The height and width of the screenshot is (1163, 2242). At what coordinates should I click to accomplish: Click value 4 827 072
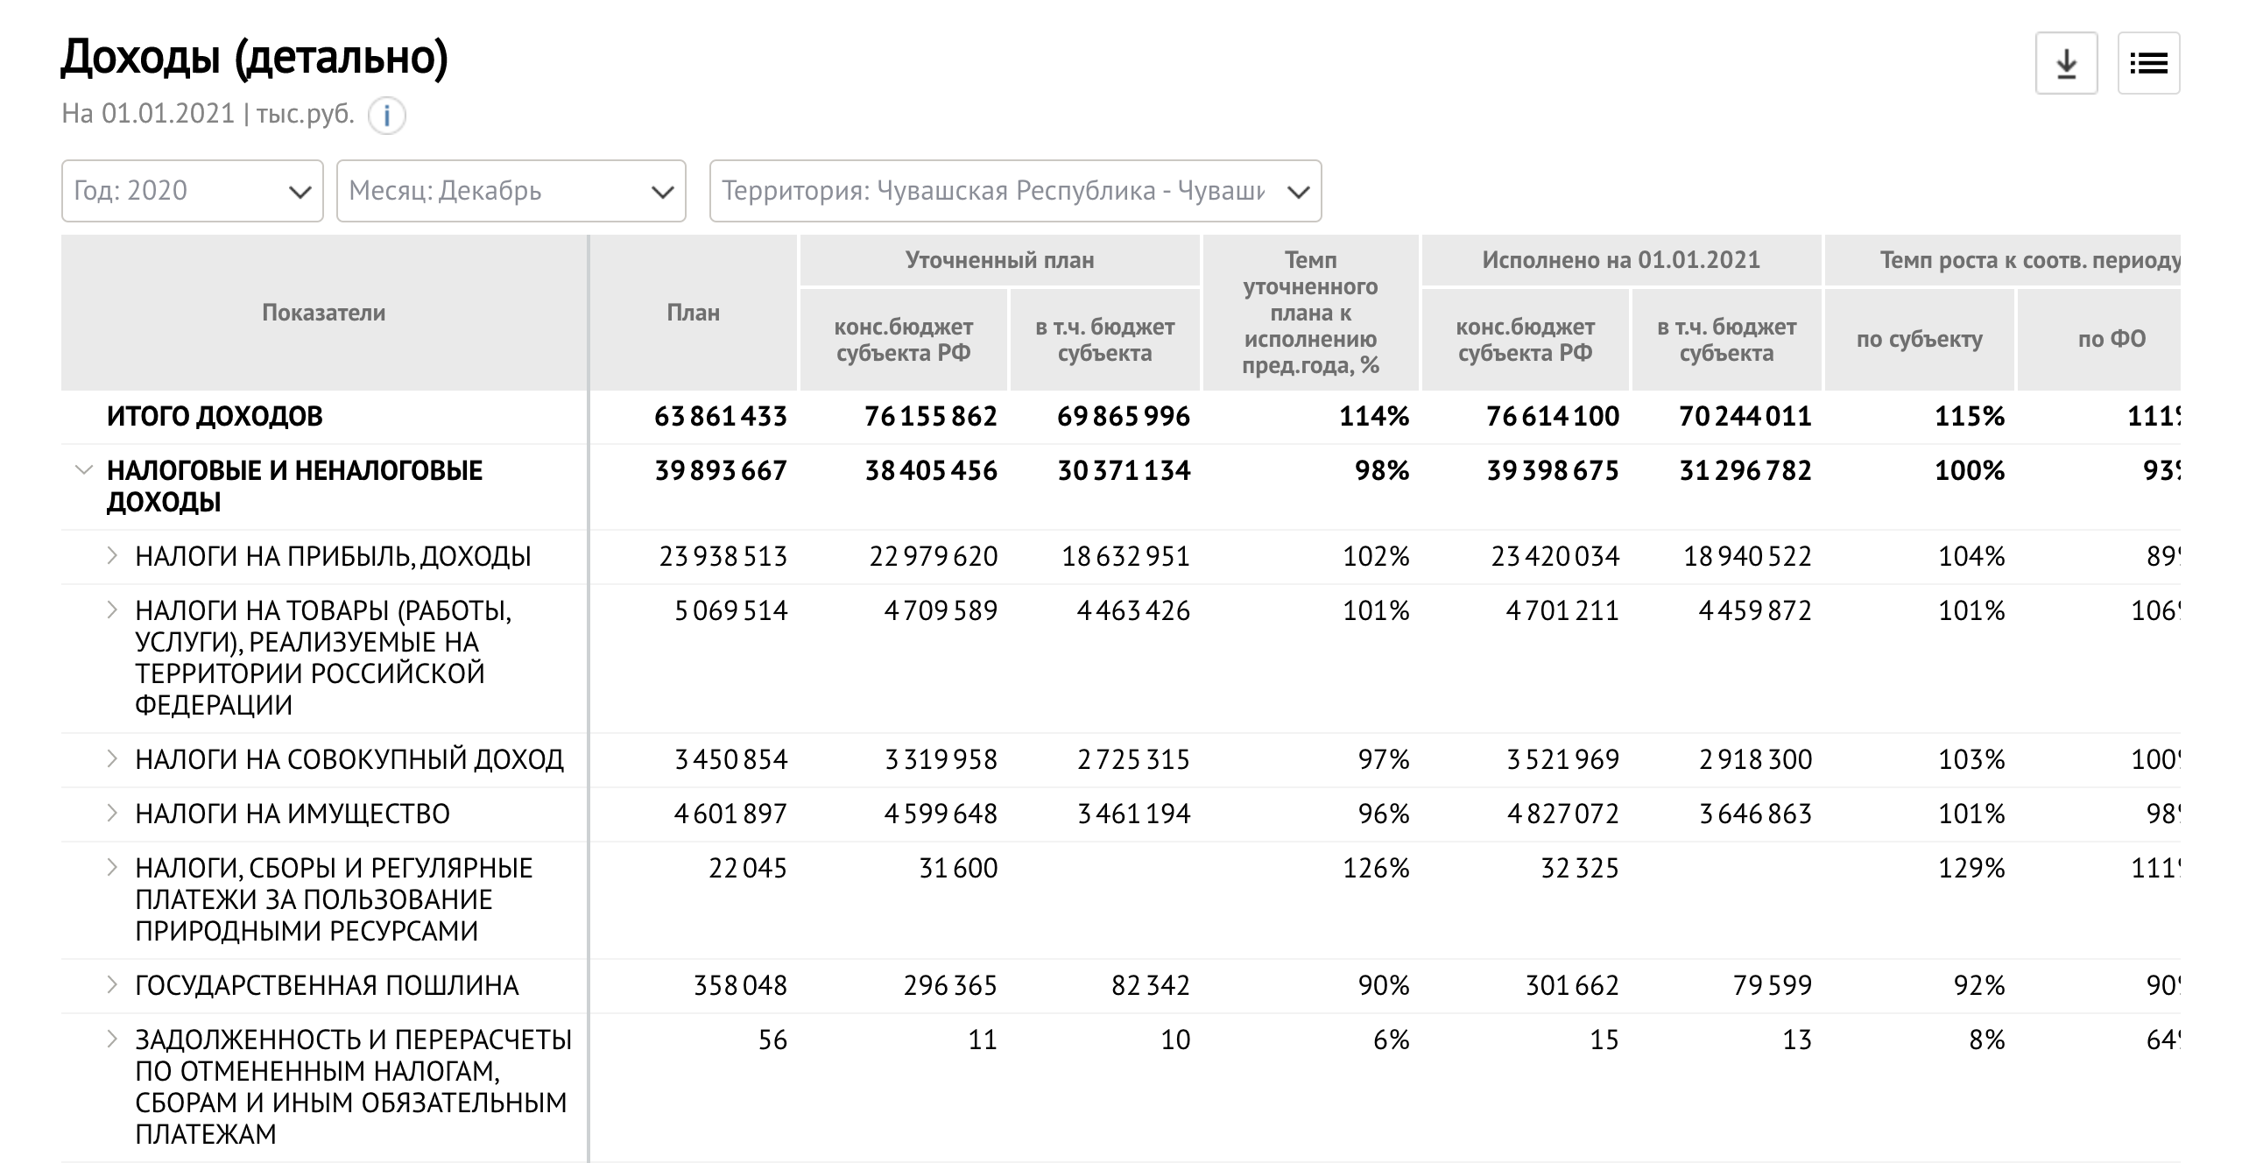tap(1562, 814)
